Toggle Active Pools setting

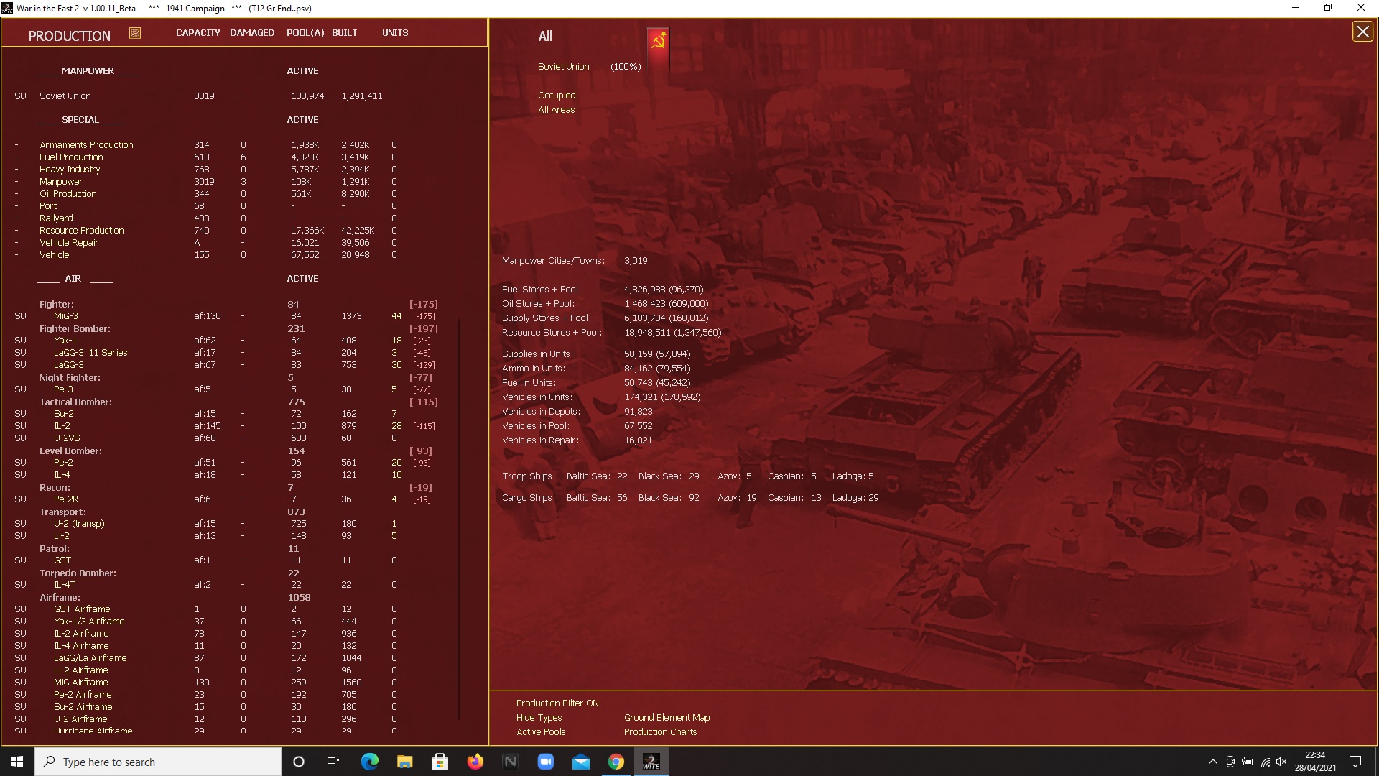(x=540, y=731)
